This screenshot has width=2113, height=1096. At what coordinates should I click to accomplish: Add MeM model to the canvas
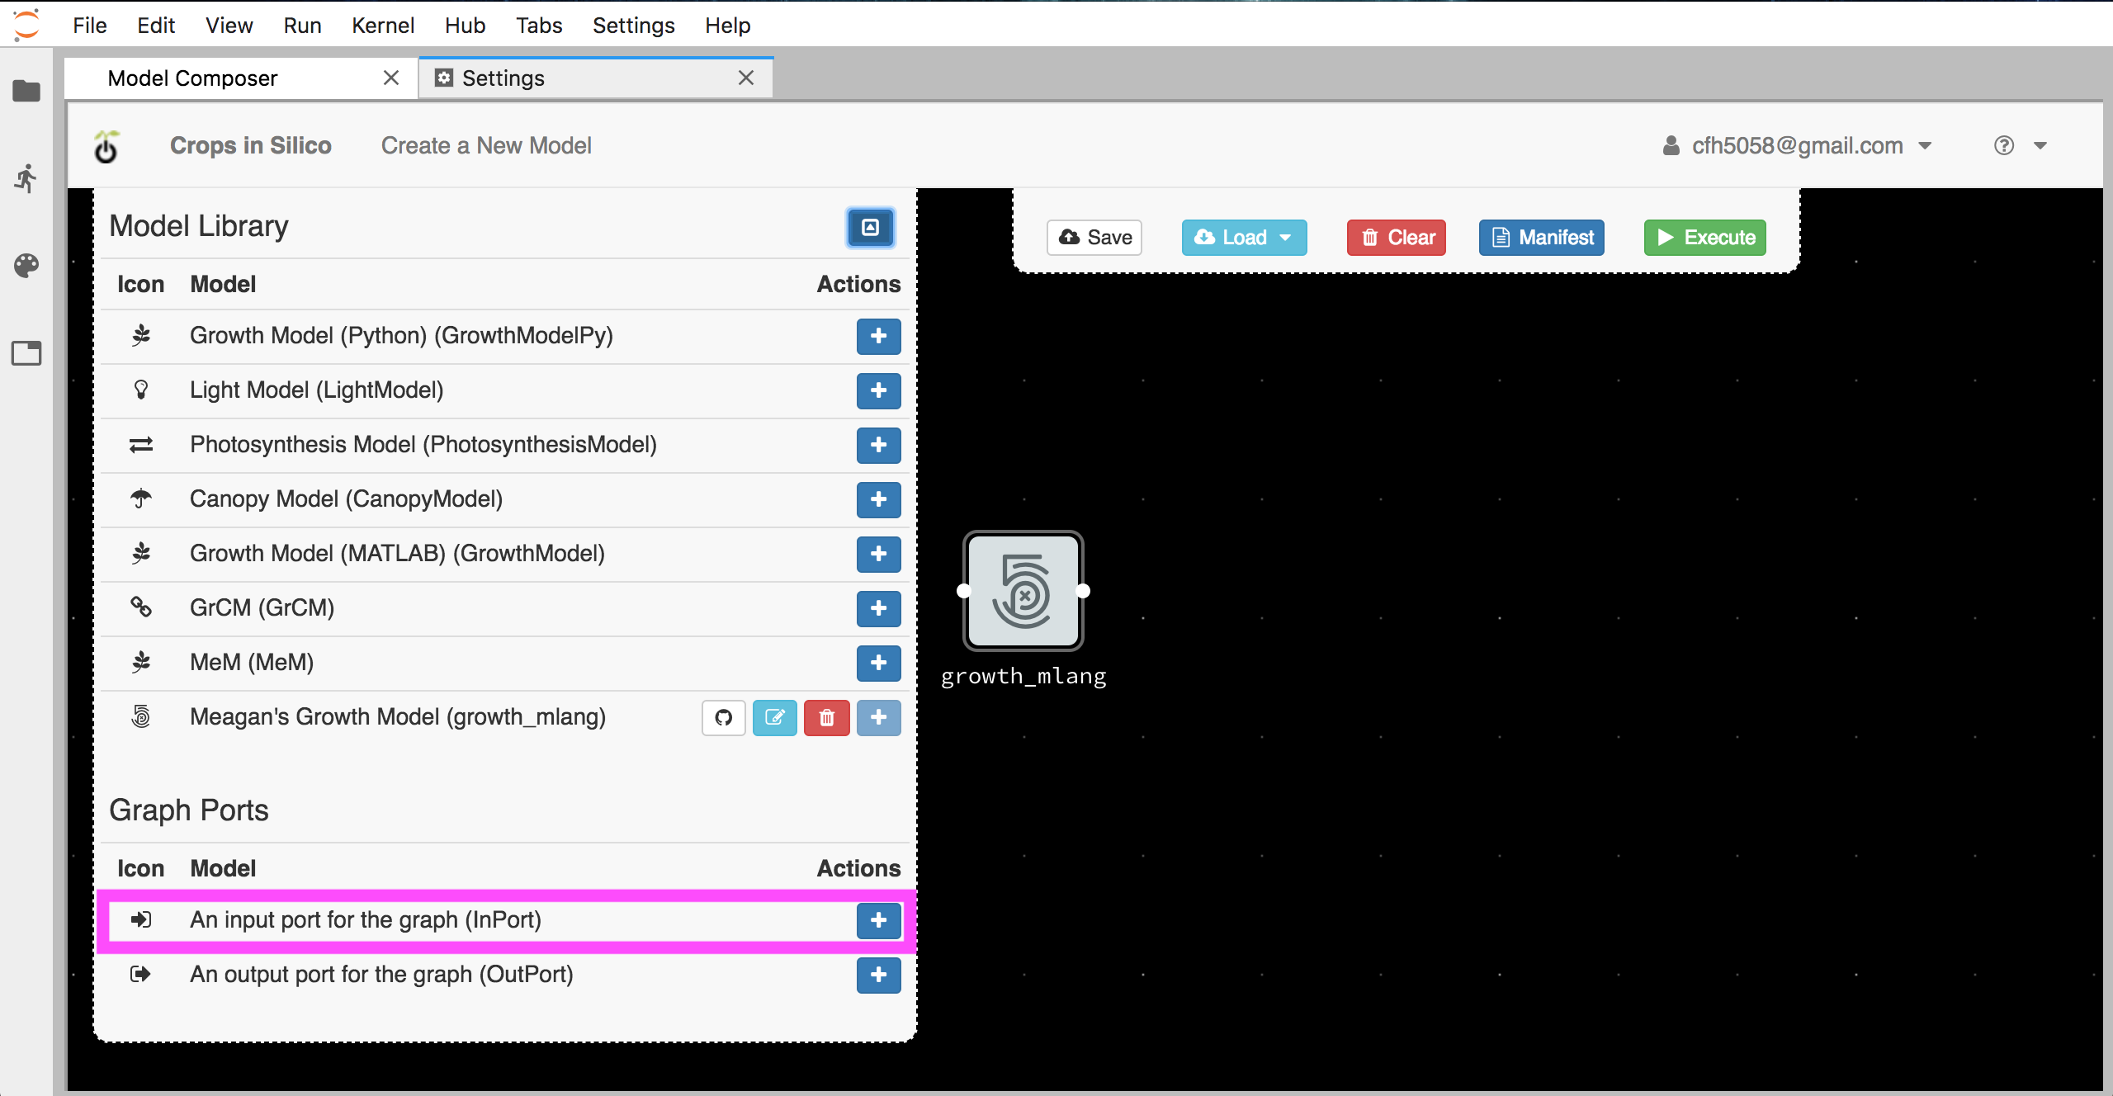click(x=878, y=663)
